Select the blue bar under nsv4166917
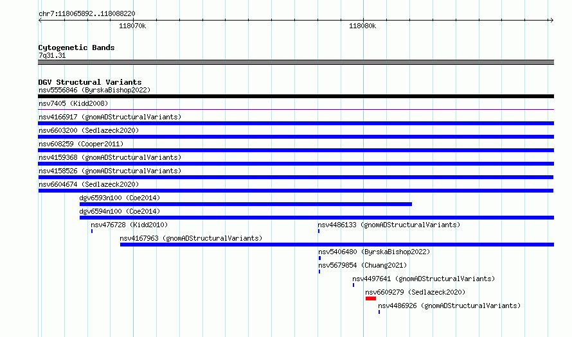Viewport: 572px width, 337px height. coord(296,123)
